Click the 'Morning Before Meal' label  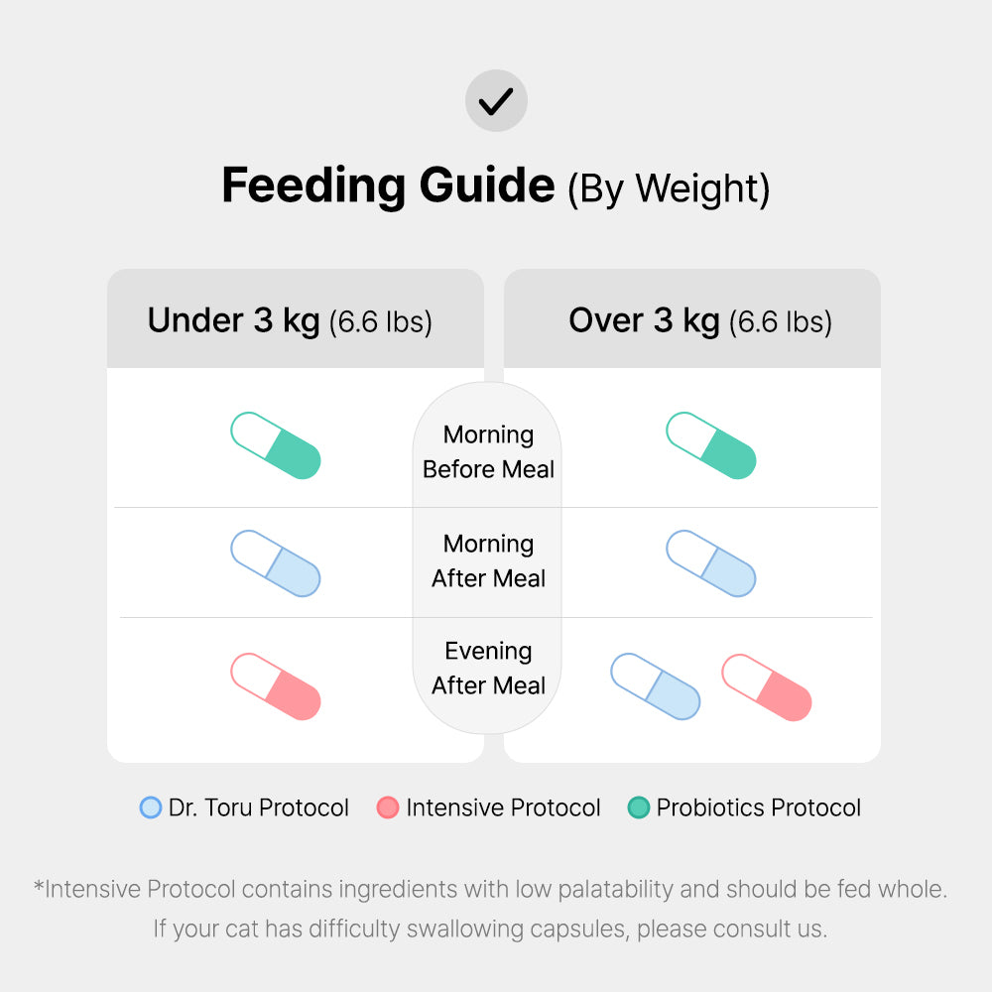[x=488, y=451]
